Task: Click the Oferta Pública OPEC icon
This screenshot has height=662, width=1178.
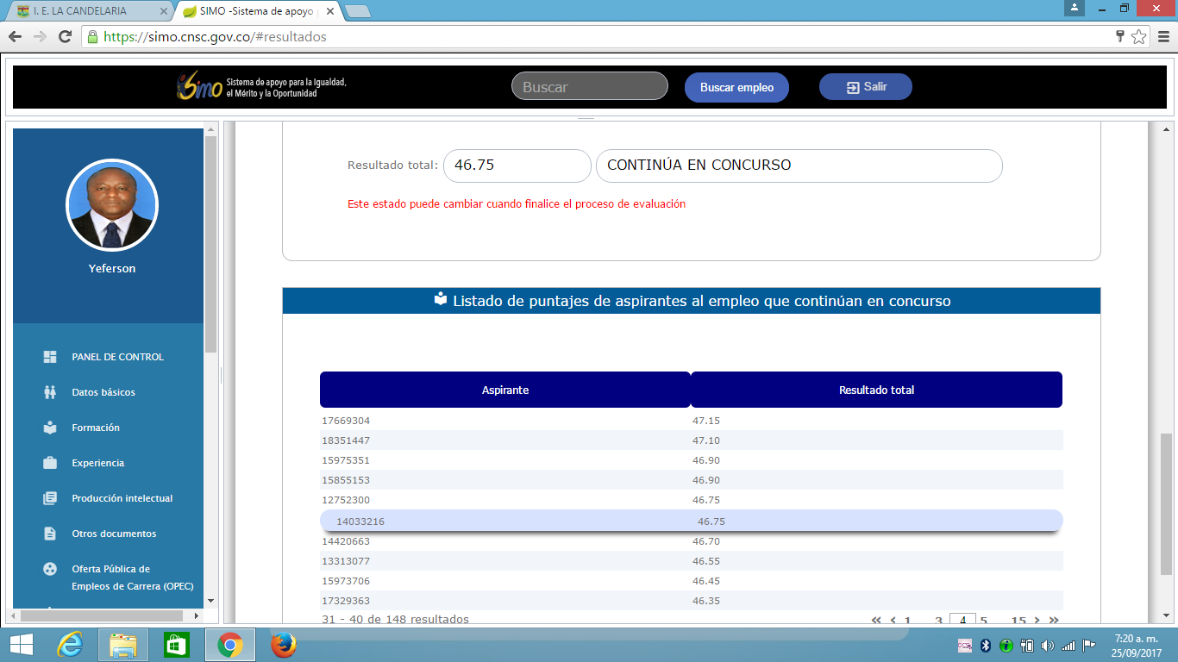Action: click(x=50, y=569)
